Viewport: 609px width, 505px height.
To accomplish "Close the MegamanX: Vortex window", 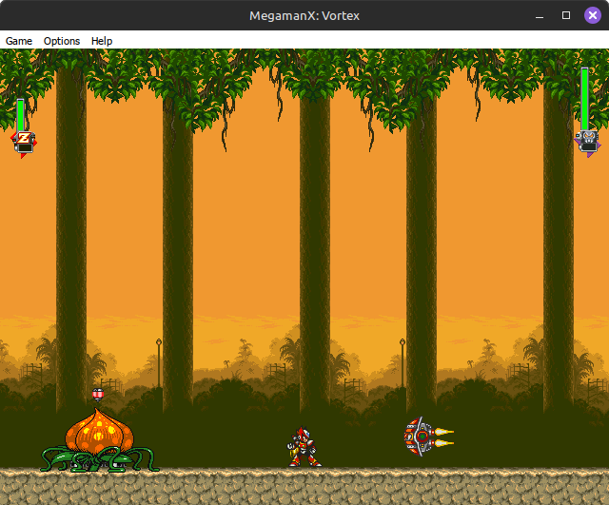I will [593, 15].
